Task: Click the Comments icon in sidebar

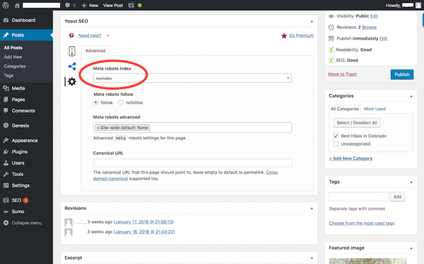Action: tap(6, 111)
